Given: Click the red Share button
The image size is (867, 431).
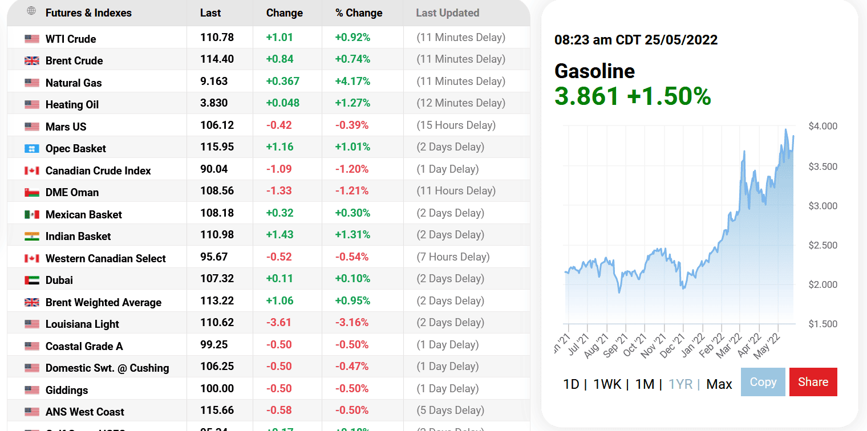Looking at the screenshot, I should click(813, 381).
